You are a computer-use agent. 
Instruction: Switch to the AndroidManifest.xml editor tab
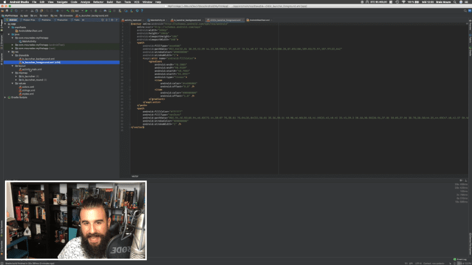point(259,20)
